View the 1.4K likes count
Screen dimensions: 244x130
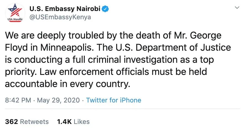point(63,121)
